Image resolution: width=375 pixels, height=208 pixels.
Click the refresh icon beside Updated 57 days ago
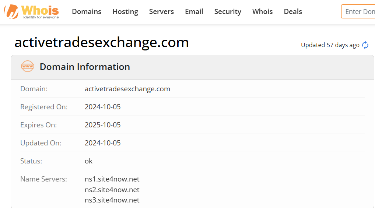click(x=365, y=45)
